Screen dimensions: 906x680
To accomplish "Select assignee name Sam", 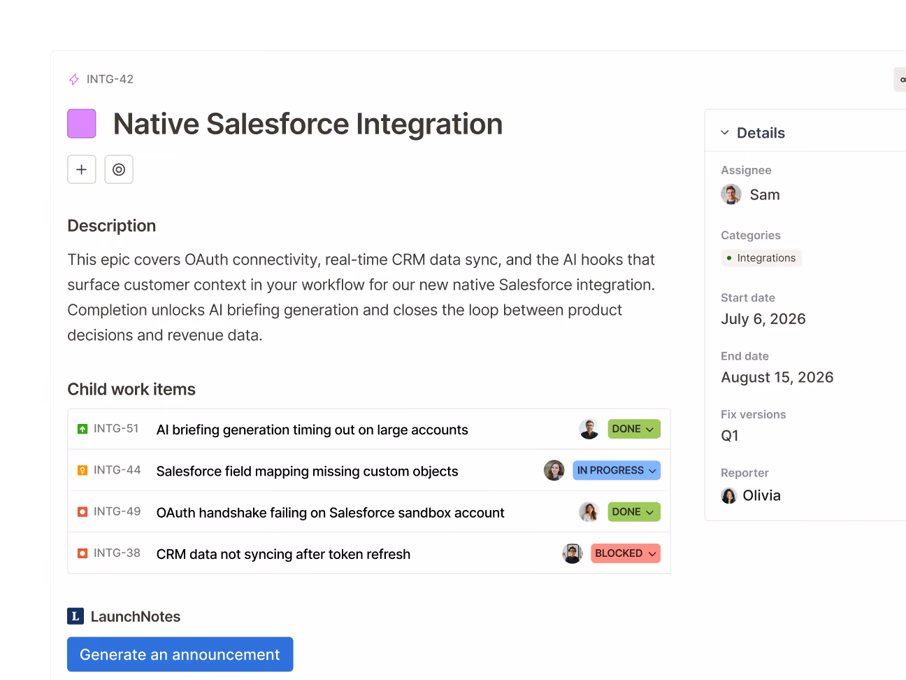I will (x=765, y=194).
